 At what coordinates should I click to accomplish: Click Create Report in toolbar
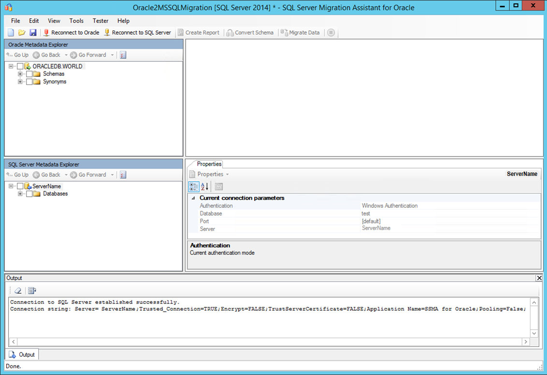(x=199, y=32)
